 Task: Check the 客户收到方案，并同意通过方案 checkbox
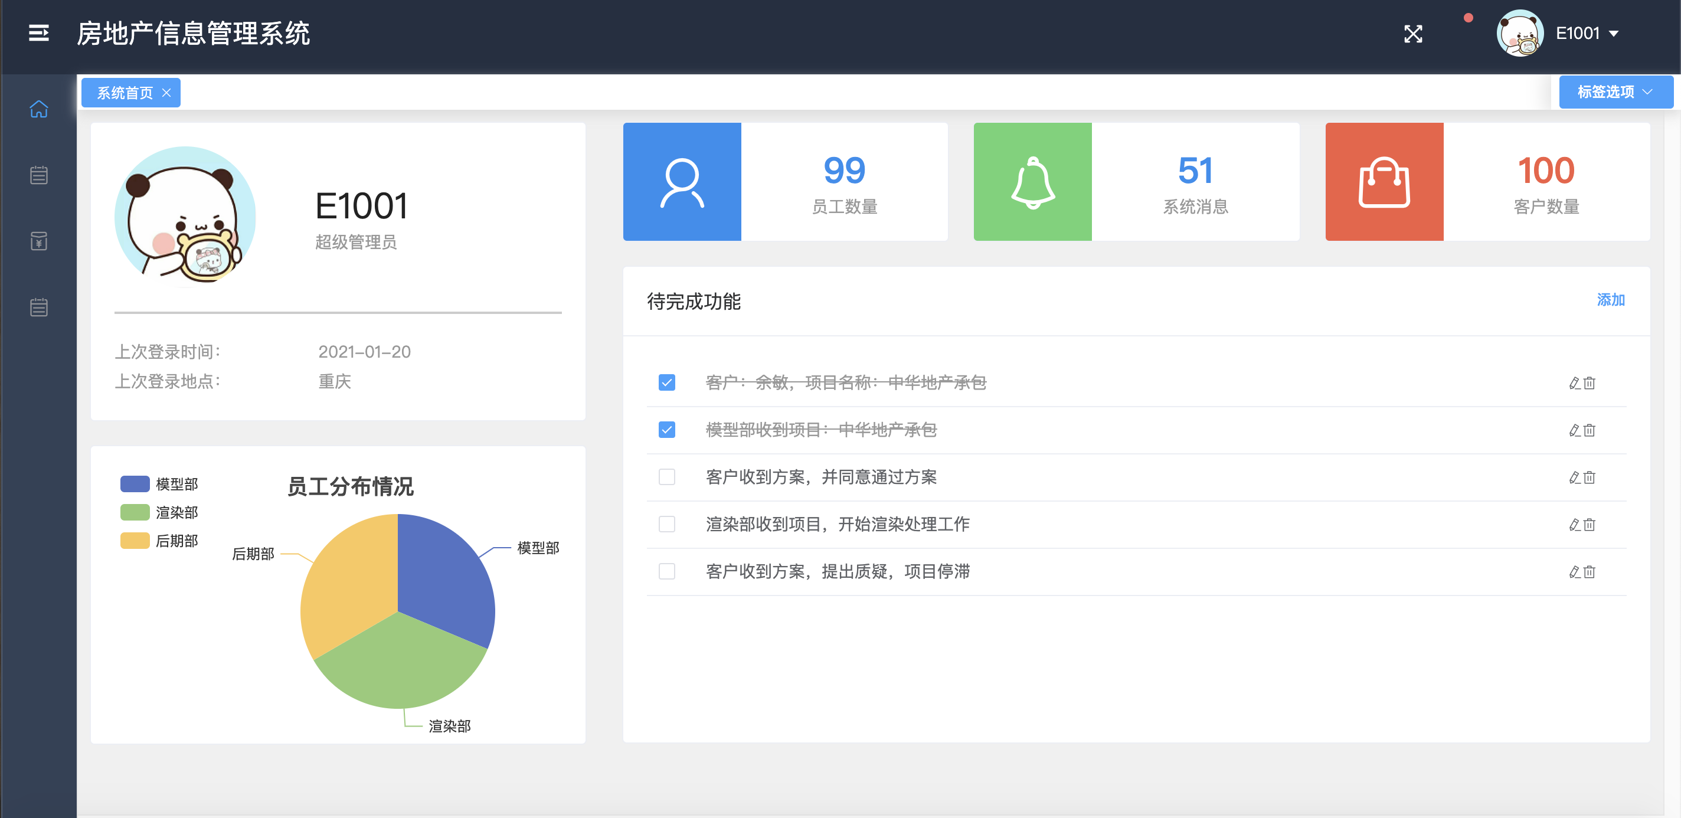666,477
